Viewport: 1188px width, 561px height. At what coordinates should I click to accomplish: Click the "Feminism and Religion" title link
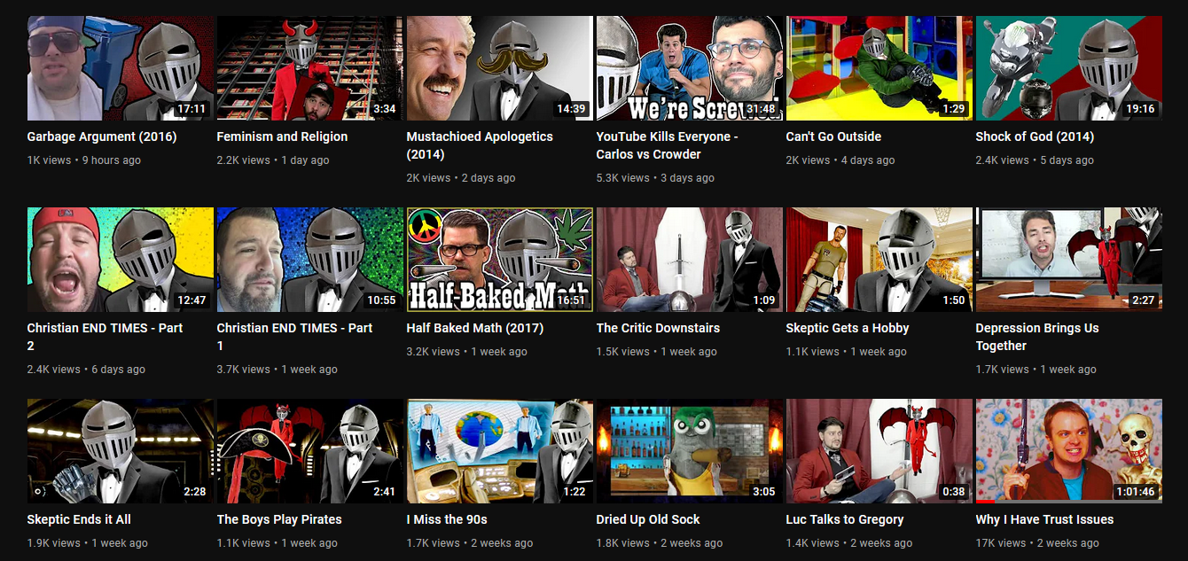282,136
